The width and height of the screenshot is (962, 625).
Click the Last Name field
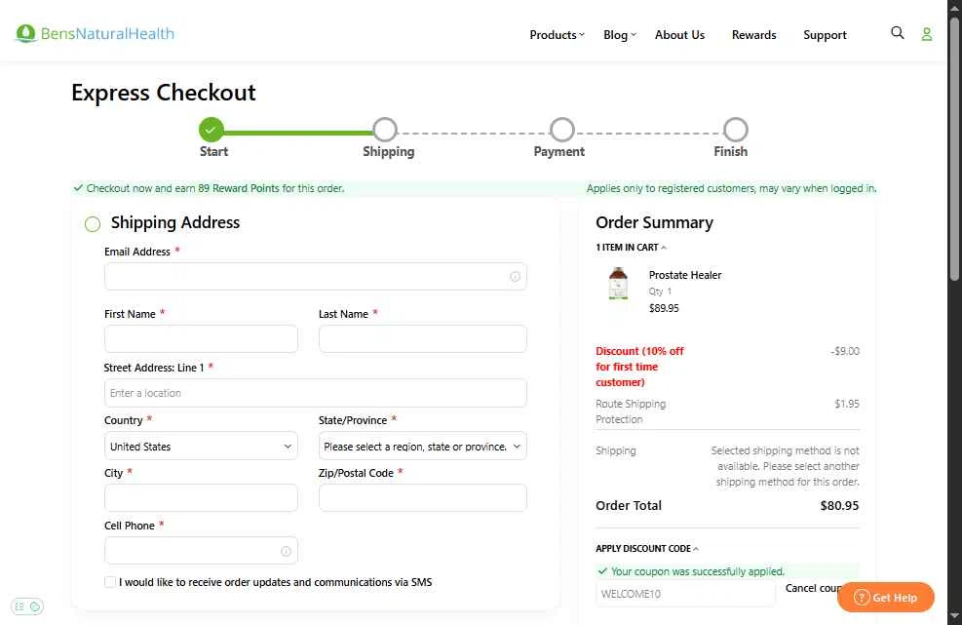tap(422, 339)
